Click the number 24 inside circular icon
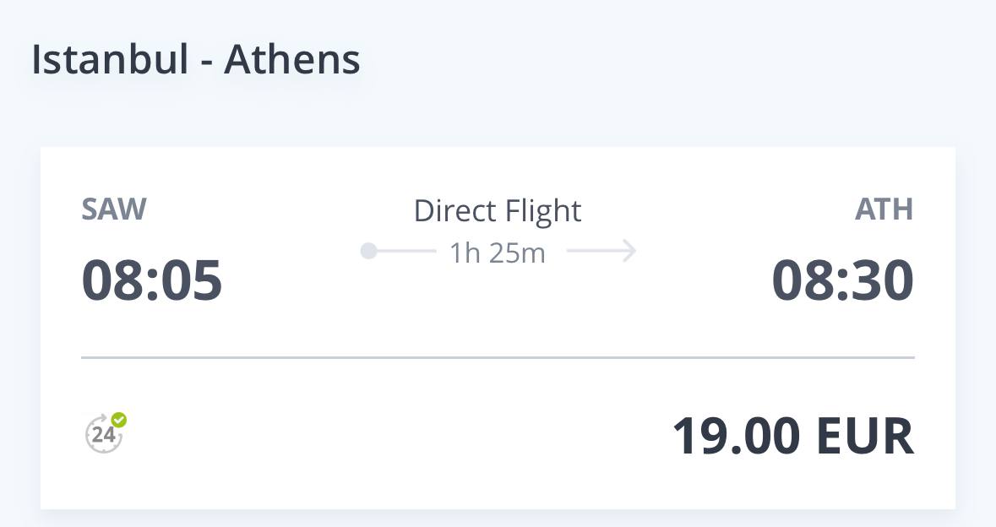 coord(103,435)
